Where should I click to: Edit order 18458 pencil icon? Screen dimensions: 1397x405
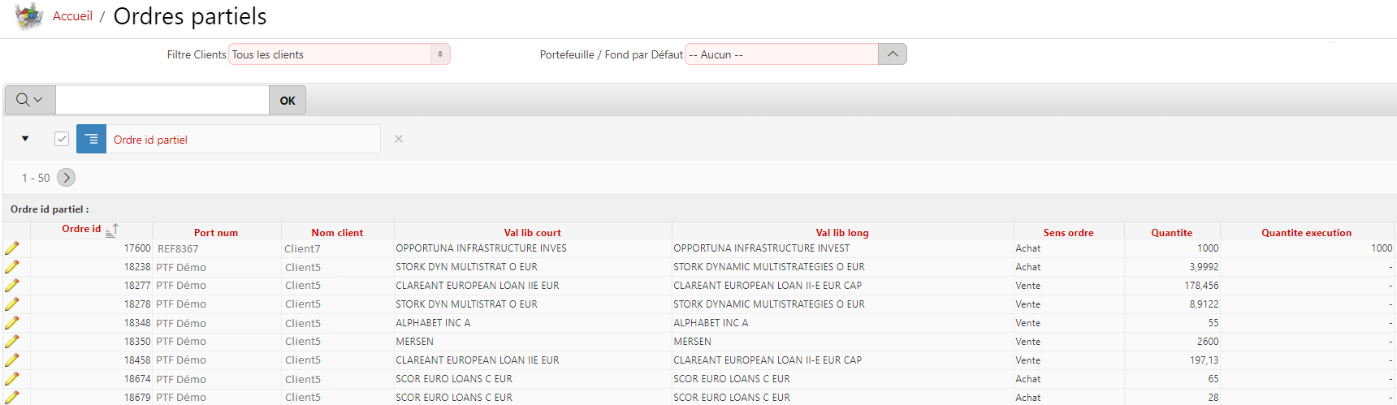(12, 360)
